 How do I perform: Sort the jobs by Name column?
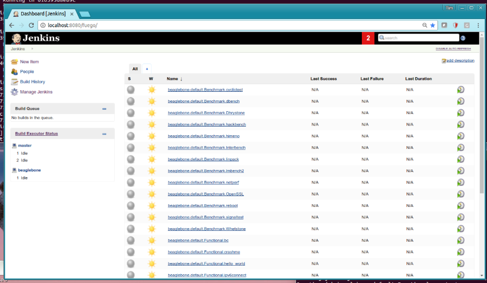pyautogui.click(x=174, y=79)
